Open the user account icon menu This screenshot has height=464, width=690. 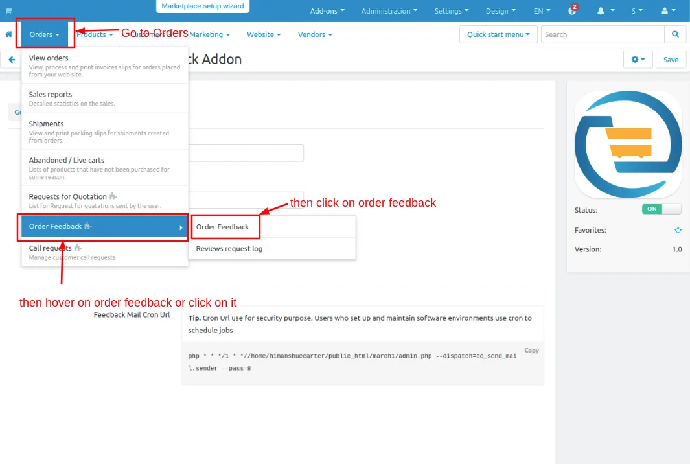669,11
